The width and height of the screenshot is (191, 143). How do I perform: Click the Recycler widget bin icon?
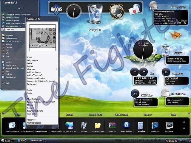[165, 50]
